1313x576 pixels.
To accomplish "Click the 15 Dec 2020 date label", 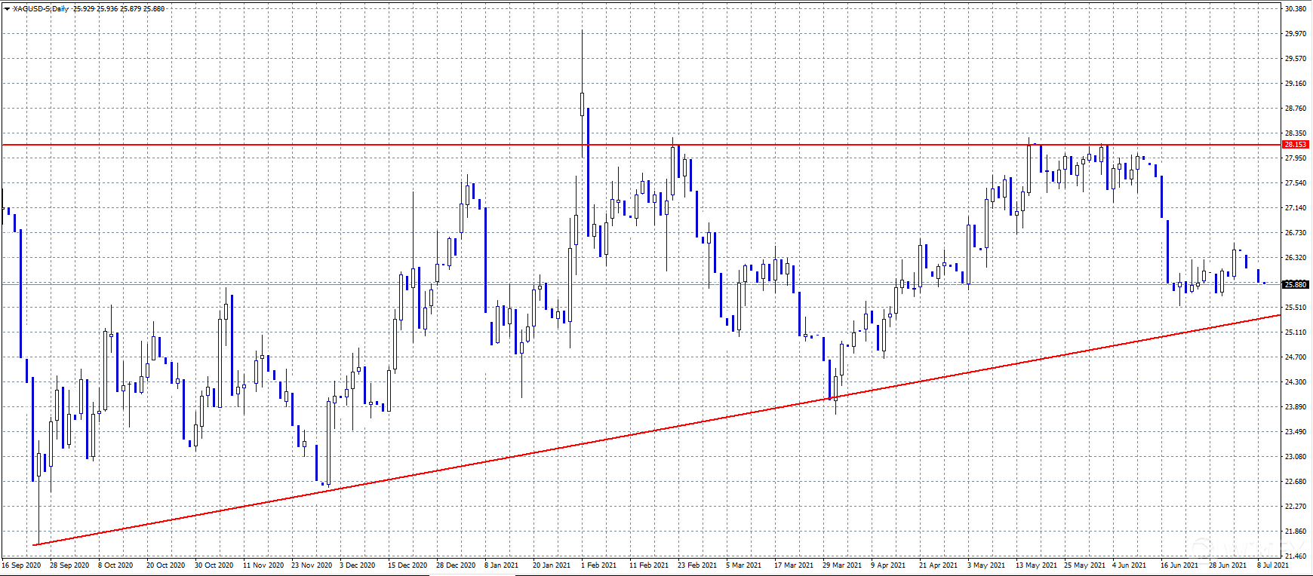I will click(407, 565).
